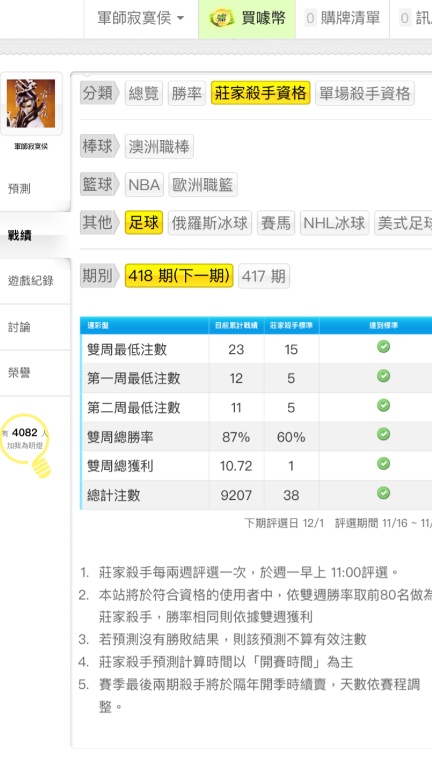Click the 軍師寂寞侯 name under the avatar
The width and height of the screenshot is (432, 769).
(31, 146)
